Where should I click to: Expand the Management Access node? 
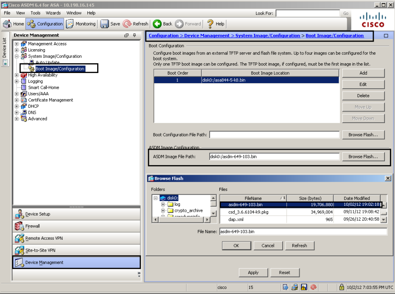point(17,44)
